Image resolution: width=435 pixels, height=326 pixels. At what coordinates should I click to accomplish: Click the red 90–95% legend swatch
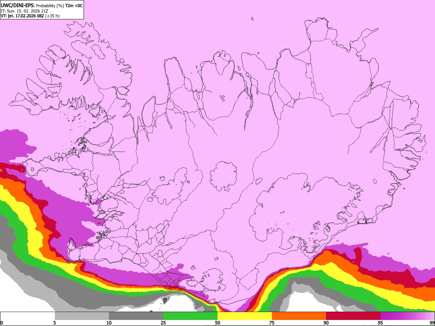tap(353, 316)
